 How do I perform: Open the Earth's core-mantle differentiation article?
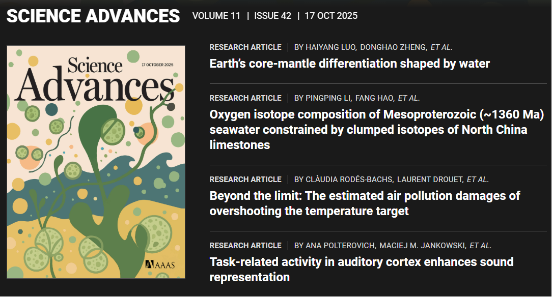(349, 64)
